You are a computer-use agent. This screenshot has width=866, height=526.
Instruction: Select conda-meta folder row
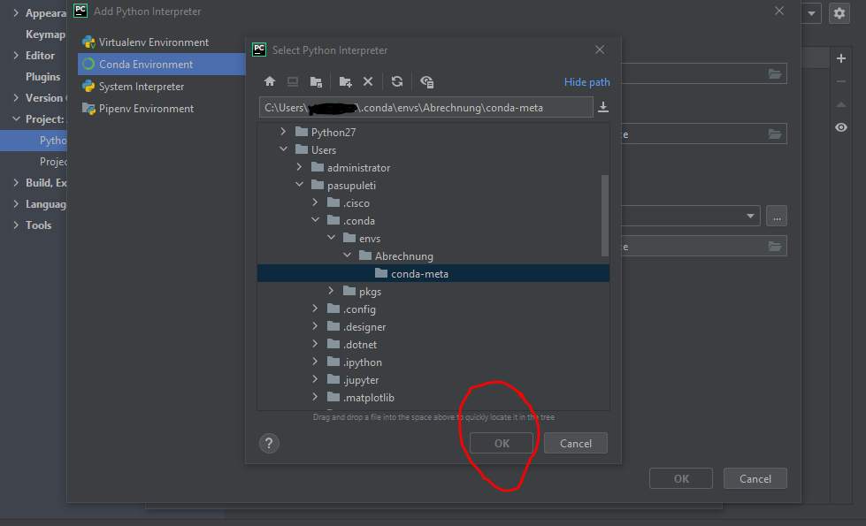point(433,273)
